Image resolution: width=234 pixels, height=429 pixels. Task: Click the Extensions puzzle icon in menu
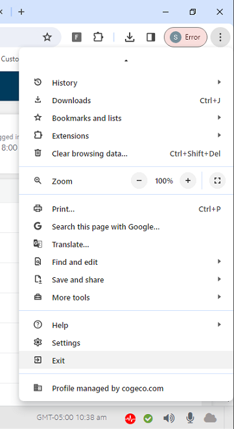[38, 135]
